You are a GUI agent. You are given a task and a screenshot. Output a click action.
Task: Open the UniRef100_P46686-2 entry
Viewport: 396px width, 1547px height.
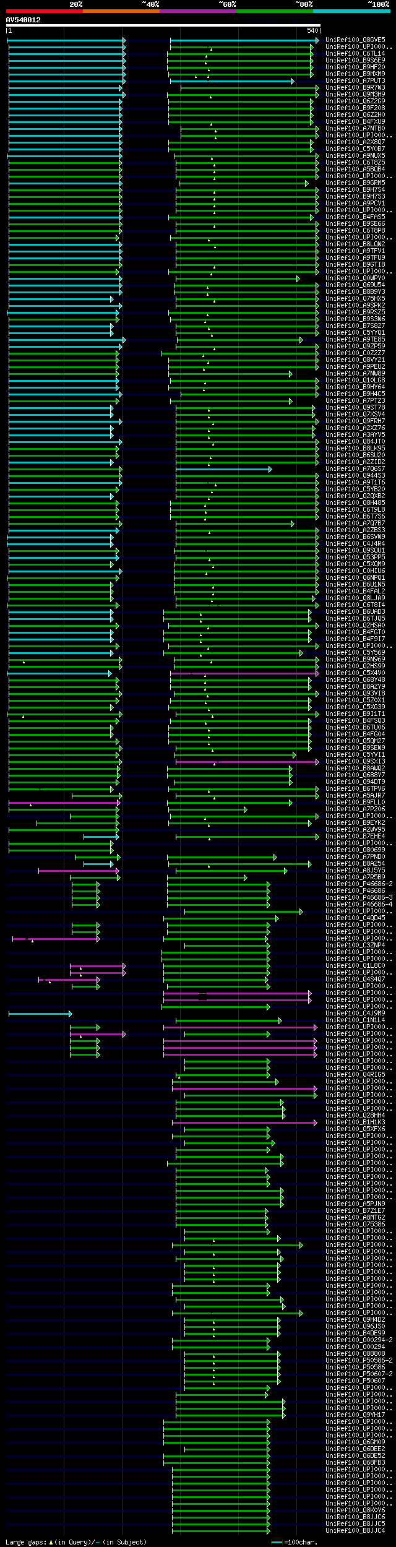tap(359, 884)
